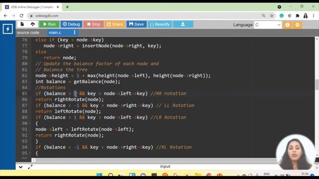This screenshot has height=179, width=319.
Task: Create a new file with the file icon
Action: point(22,24)
